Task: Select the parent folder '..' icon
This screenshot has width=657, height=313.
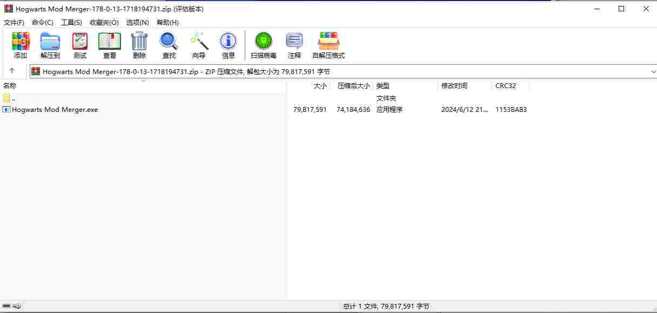Action: click(6, 98)
